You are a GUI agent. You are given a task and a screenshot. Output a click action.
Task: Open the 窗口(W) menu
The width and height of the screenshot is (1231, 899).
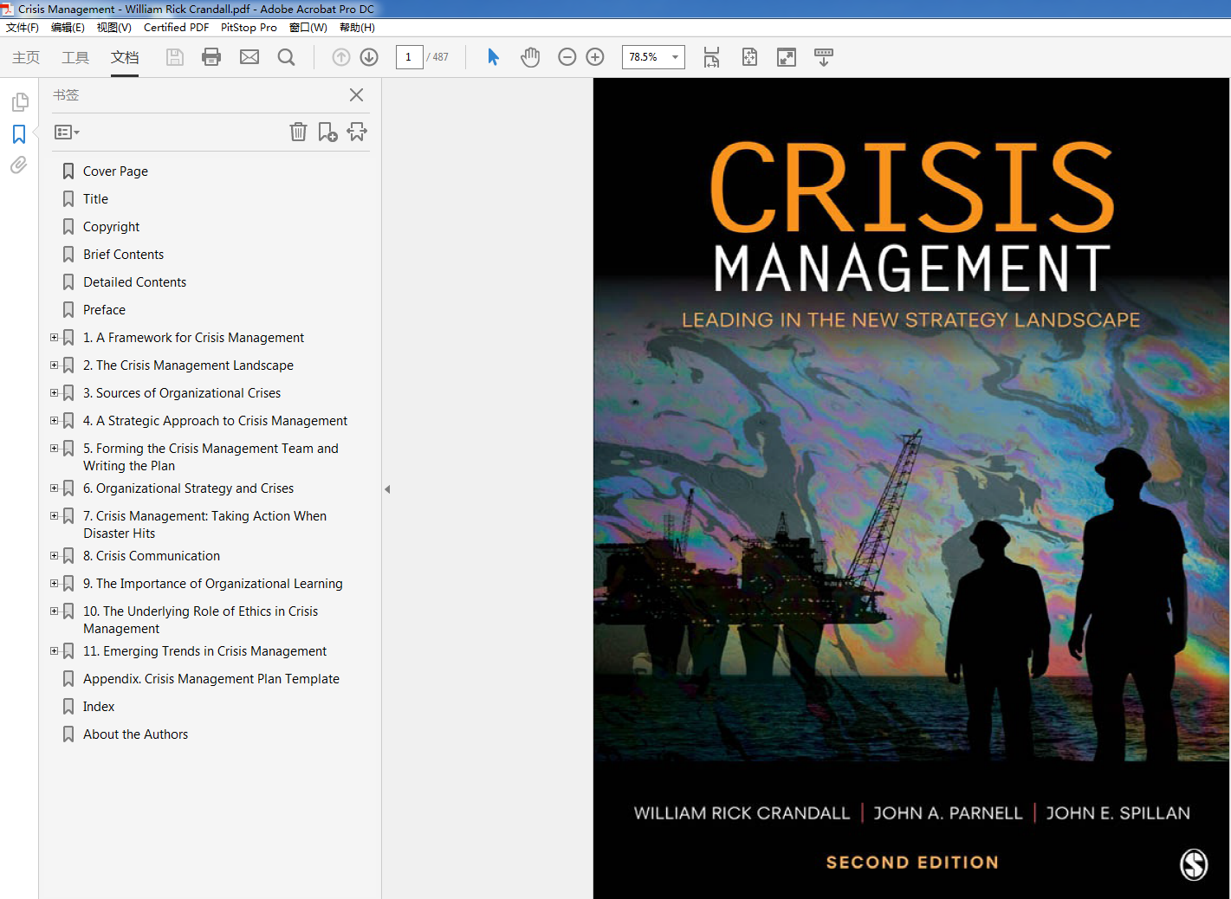[308, 28]
